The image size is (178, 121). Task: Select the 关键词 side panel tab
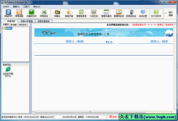(x=6, y=25)
